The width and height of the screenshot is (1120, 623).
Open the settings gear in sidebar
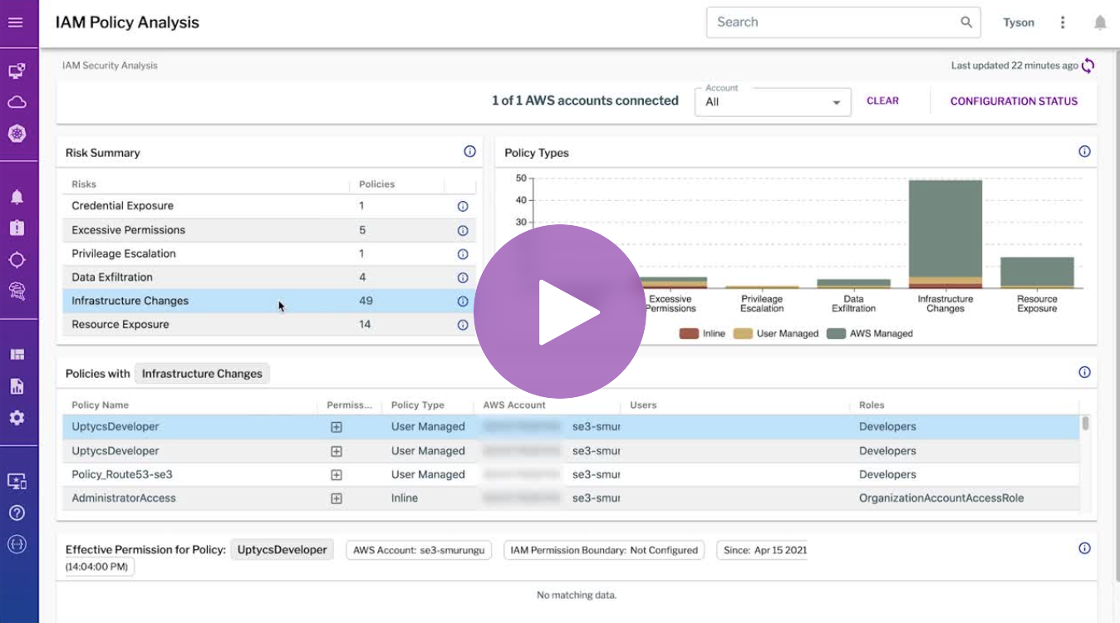17,417
